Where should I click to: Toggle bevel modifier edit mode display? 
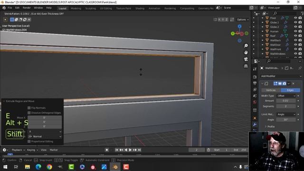[x=275, y=84]
